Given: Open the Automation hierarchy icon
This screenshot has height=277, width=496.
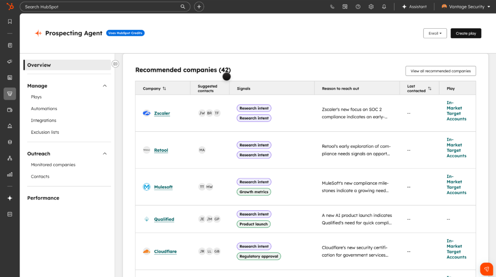Looking at the screenshot, I should pyautogui.click(x=10, y=158).
